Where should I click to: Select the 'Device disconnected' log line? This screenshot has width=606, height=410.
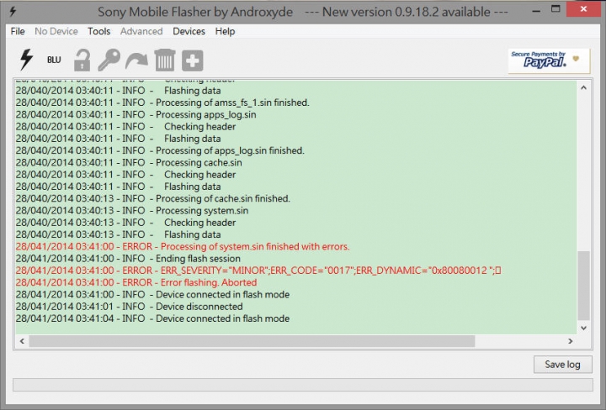click(x=129, y=307)
